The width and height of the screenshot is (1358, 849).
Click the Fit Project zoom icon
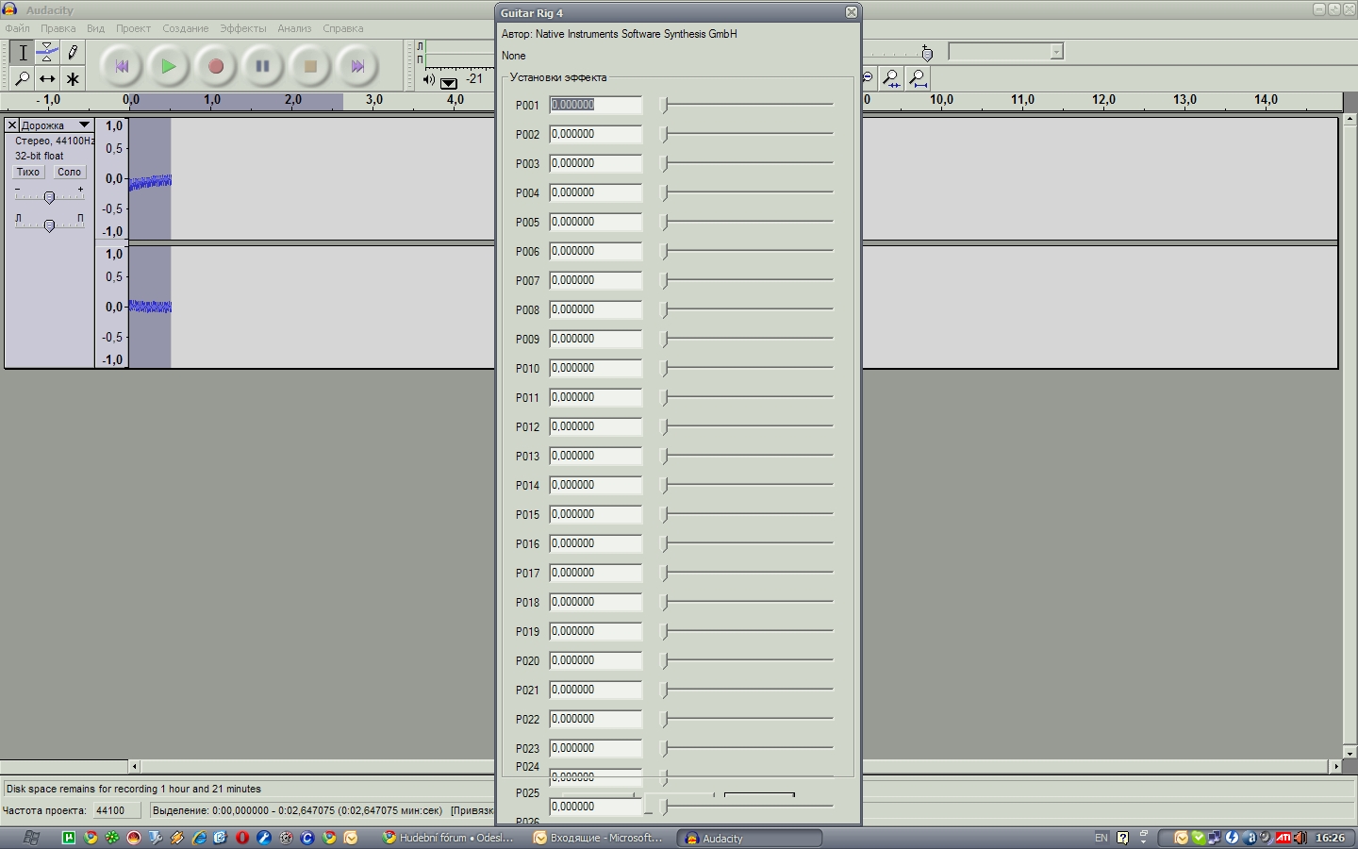point(918,78)
